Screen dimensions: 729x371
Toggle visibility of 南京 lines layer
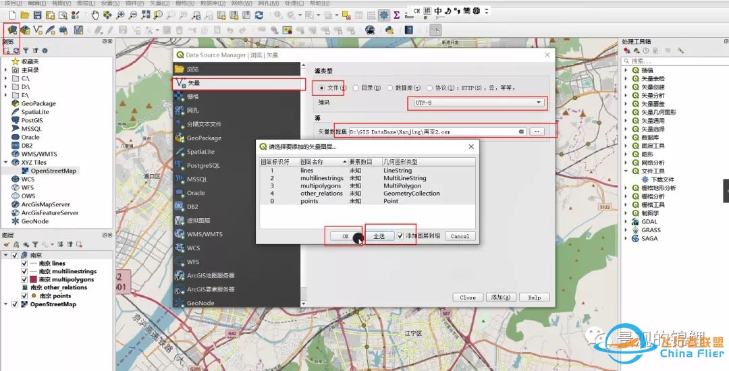[24, 263]
